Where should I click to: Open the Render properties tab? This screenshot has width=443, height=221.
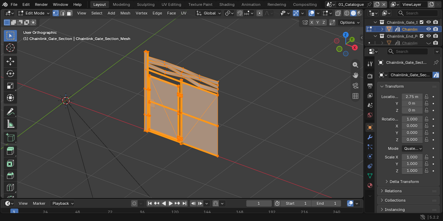pos(370,76)
